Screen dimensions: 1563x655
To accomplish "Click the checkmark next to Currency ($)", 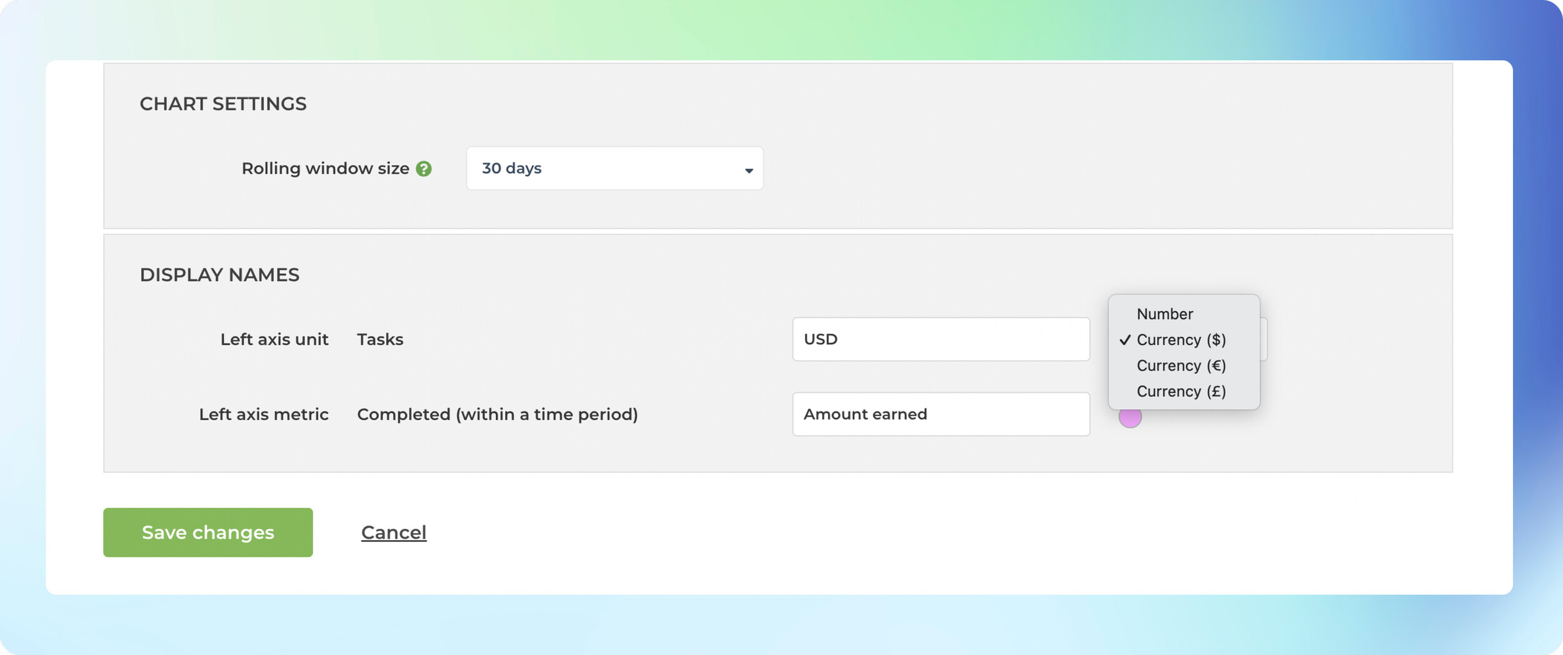I will pyautogui.click(x=1125, y=340).
